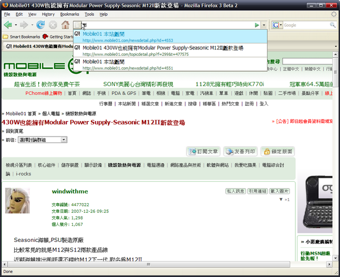
Task: Open the Bookmarks menu
Action: [70, 14]
